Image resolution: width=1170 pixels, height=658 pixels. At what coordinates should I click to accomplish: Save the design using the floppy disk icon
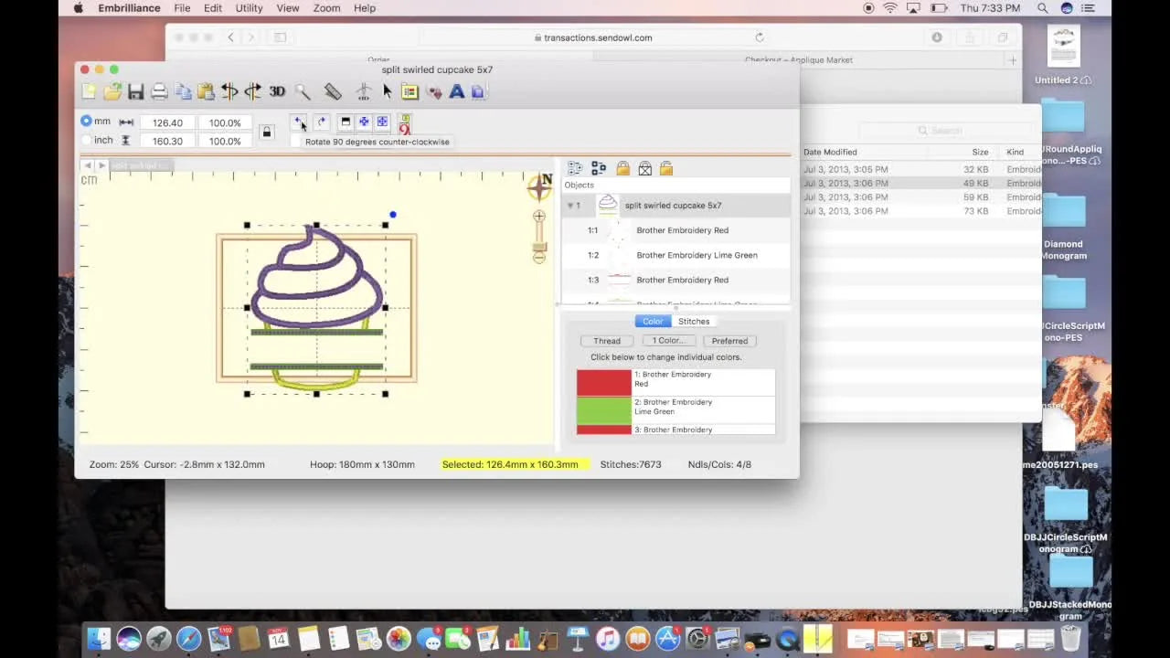135,91
